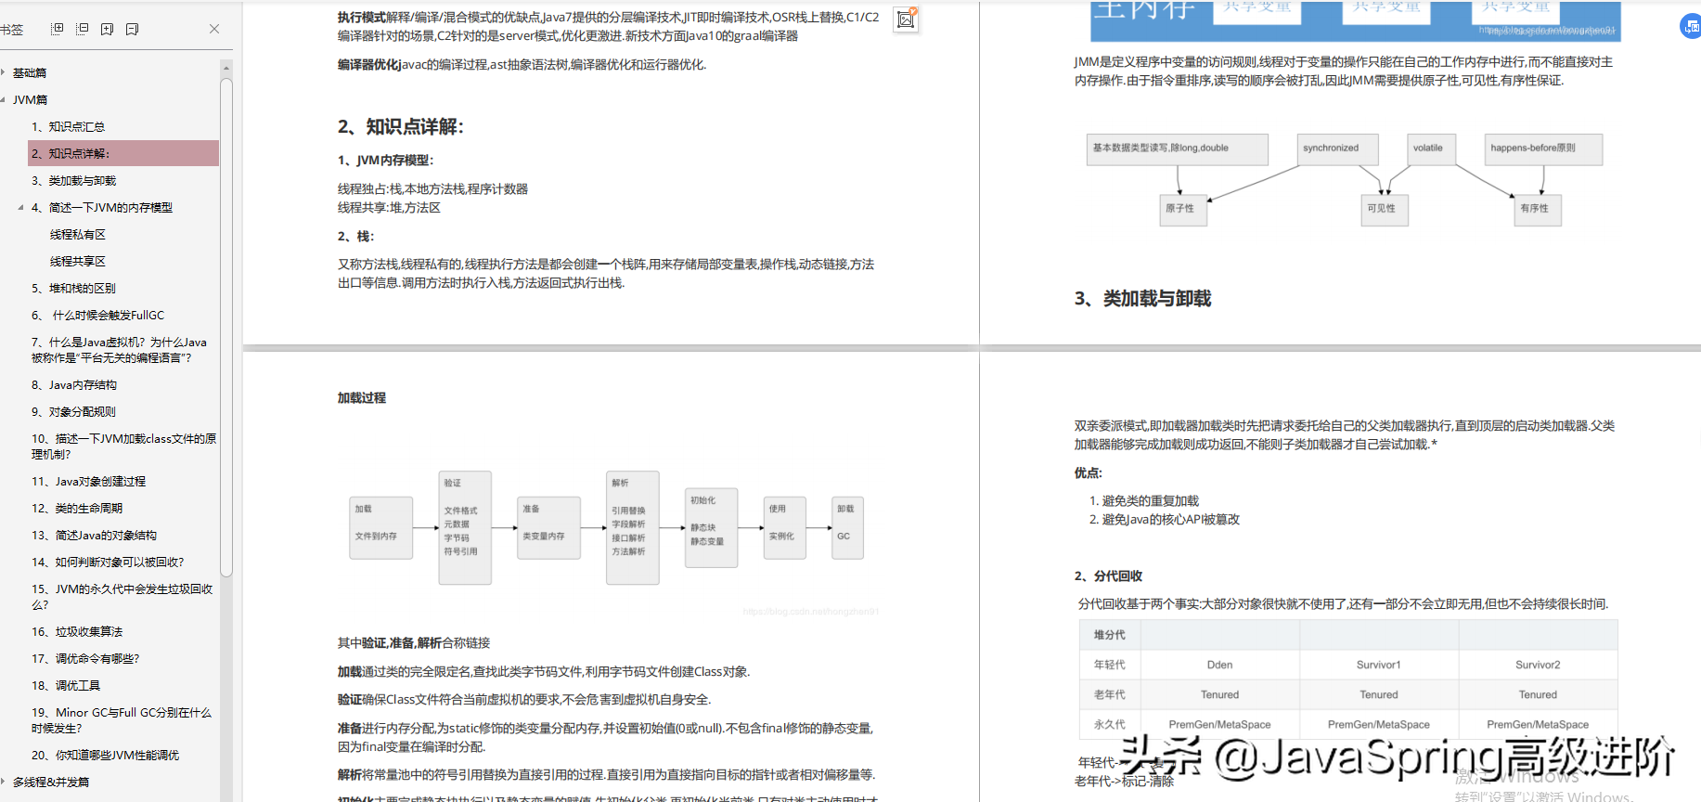Click the bookmark panel scrollbar thumb
This screenshot has width=1701, height=802.
(x=226, y=327)
